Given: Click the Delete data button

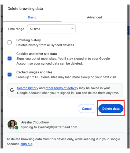Looking at the screenshot, I should coord(111,109).
